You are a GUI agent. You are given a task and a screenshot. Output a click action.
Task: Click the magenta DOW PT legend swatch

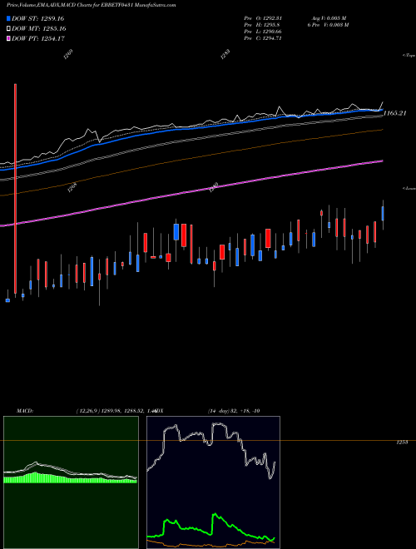pos(9,38)
